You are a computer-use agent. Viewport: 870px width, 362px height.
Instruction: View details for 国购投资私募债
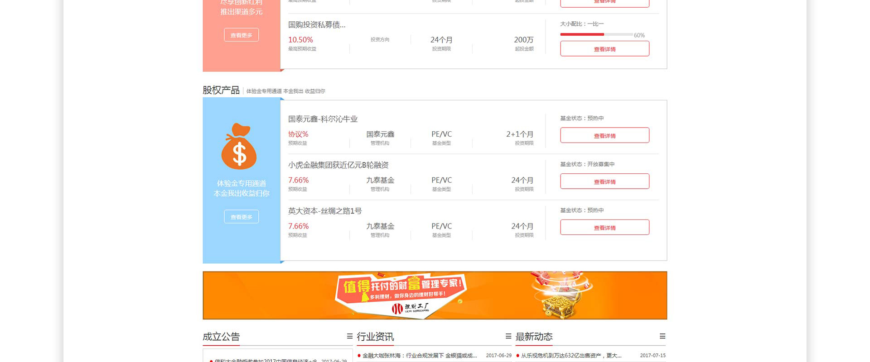604,49
